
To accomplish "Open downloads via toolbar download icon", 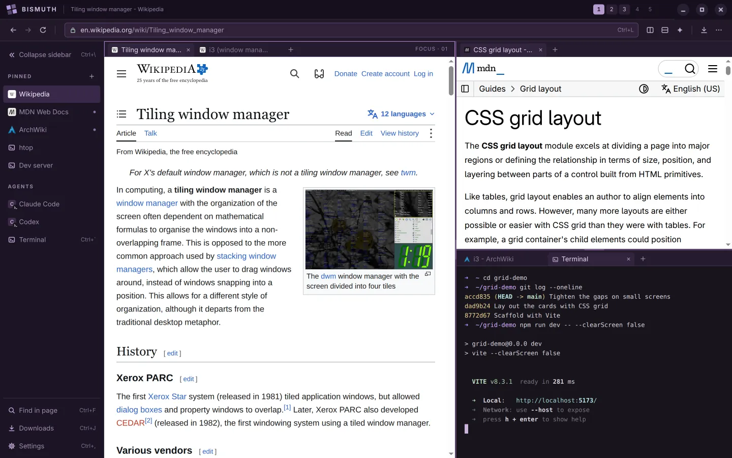I will pyautogui.click(x=704, y=30).
